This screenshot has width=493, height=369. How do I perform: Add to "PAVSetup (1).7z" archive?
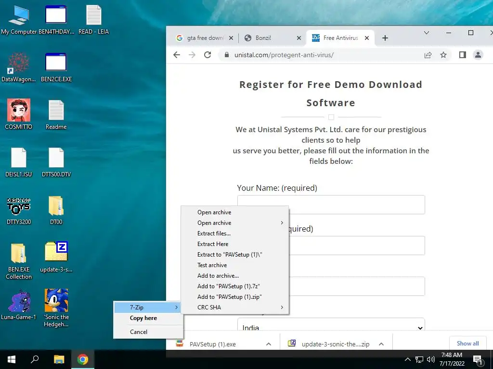pyautogui.click(x=235, y=286)
